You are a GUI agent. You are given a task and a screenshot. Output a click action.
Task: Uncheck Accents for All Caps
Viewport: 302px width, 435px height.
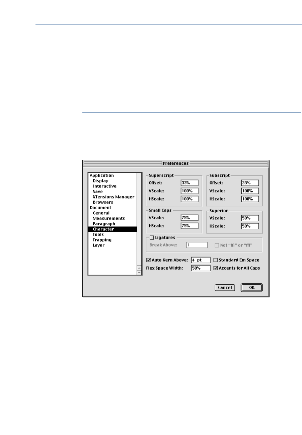click(x=216, y=268)
